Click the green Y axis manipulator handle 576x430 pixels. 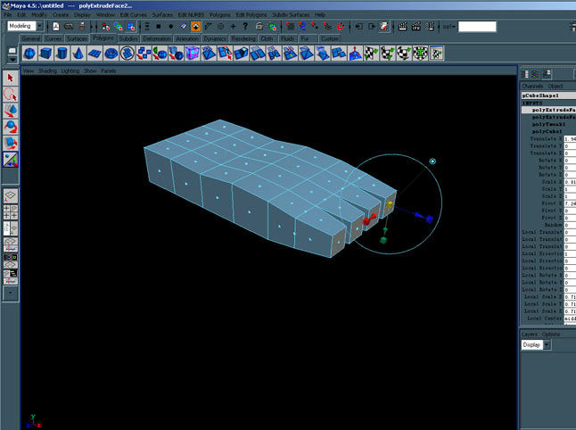coord(383,240)
